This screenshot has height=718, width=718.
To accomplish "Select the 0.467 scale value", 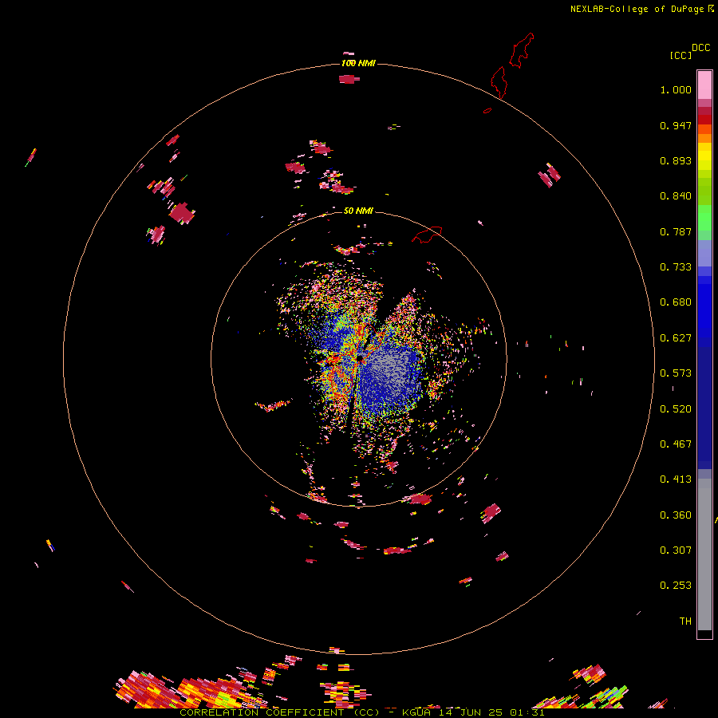I will tap(676, 444).
